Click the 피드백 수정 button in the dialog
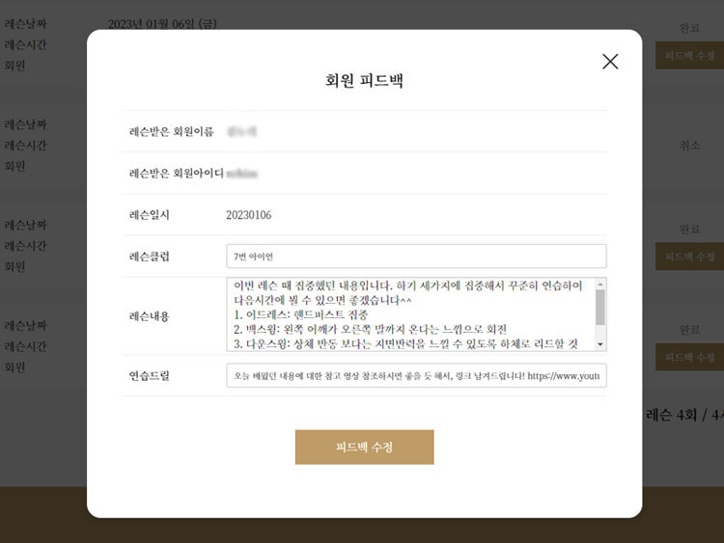Screen dimensions: 724x543 coord(364,448)
